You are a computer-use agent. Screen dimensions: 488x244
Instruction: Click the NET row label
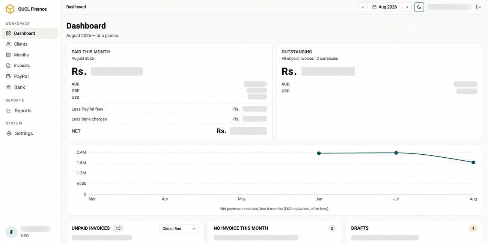click(76, 131)
